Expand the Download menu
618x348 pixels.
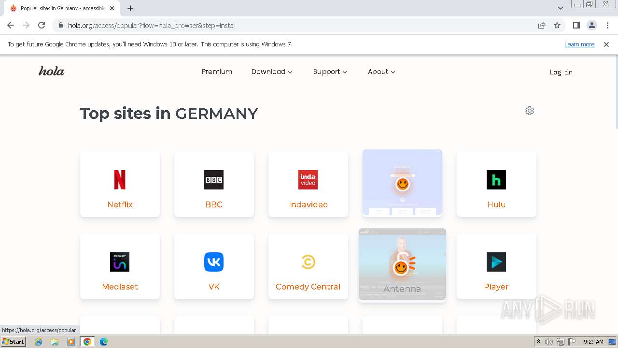point(272,72)
